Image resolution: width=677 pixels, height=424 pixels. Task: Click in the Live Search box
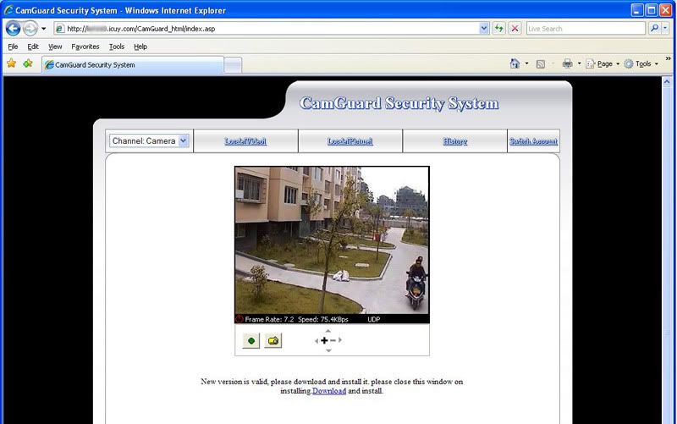(x=586, y=29)
